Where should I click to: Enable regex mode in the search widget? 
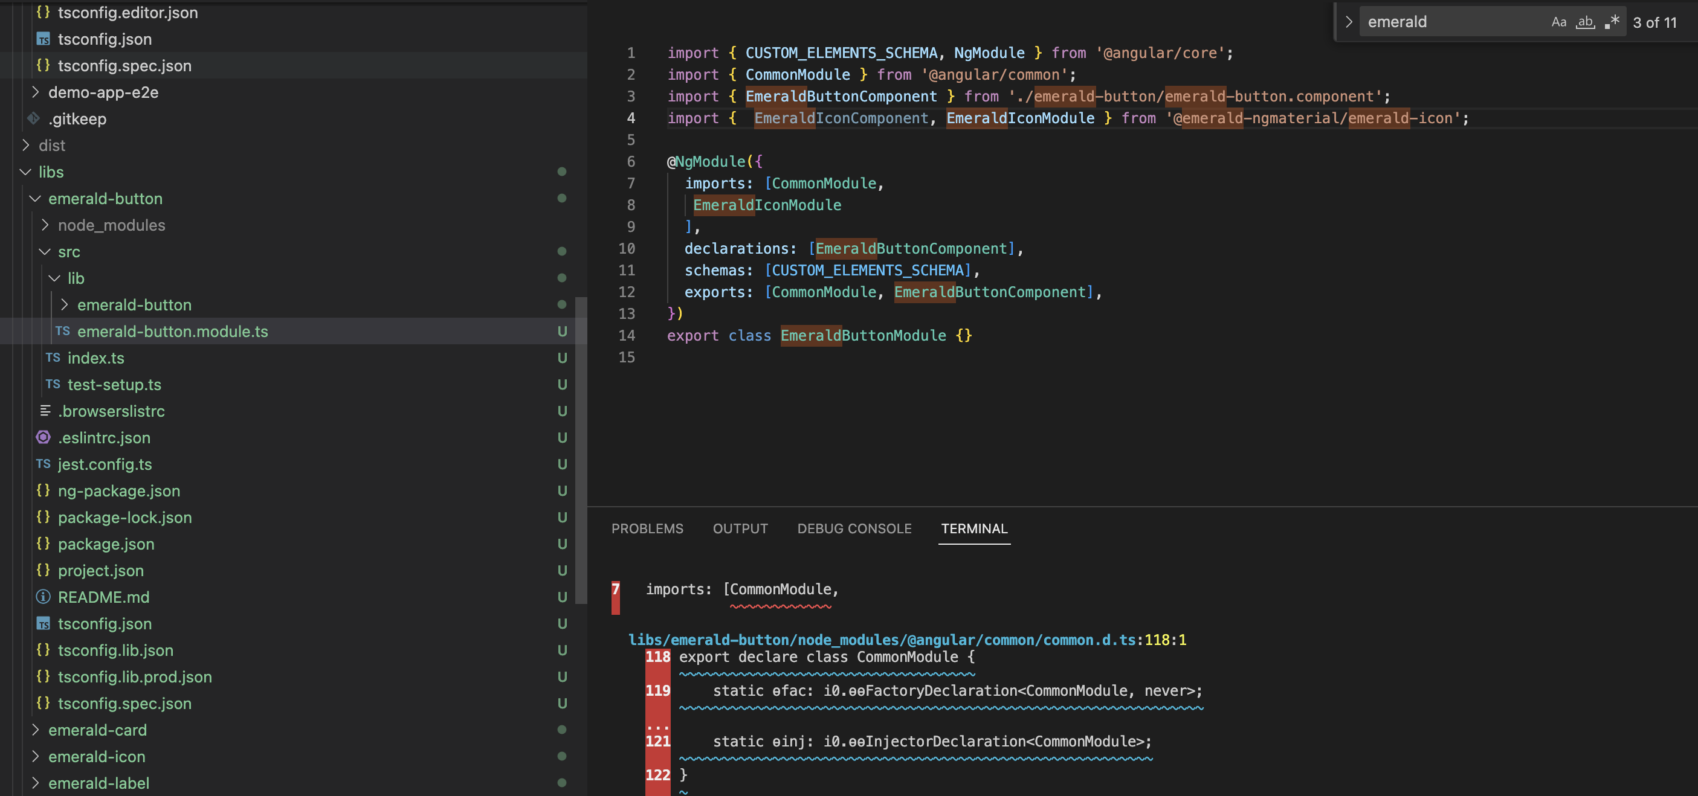pos(1613,22)
